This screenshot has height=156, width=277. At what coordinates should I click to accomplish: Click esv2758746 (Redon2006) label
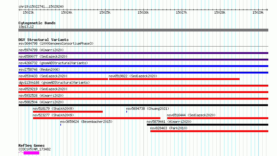(x=39, y=69)
